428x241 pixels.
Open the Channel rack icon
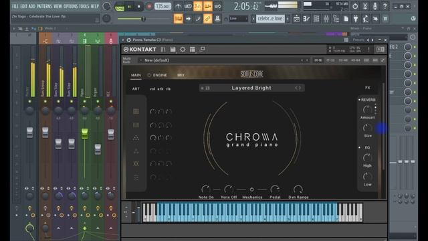(316, 19)
